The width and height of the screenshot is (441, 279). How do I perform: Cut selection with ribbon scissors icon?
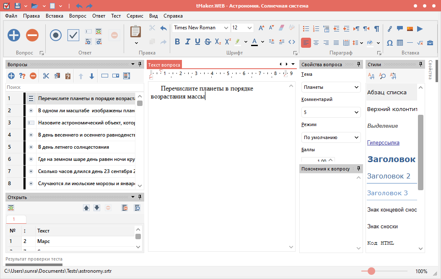pos(152,28)
